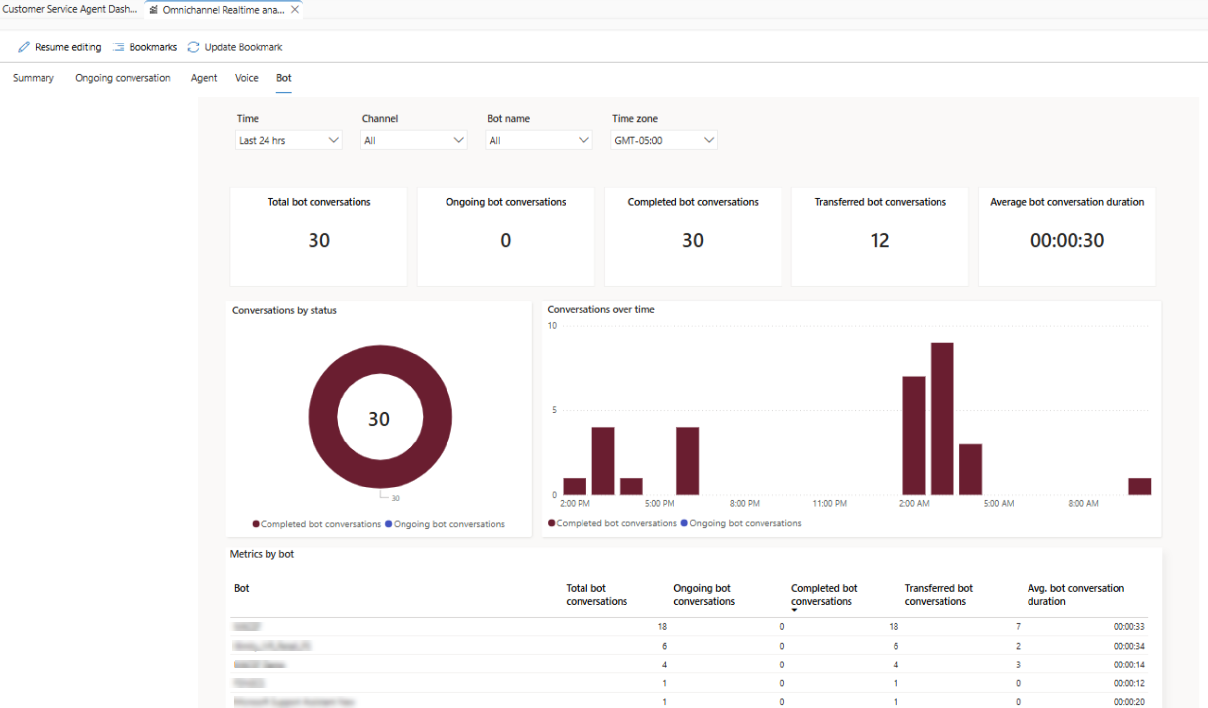This screenshot has width=1208, height=708.
Task: Click the 5:00 PM axis label
Action: click(660, 503)
